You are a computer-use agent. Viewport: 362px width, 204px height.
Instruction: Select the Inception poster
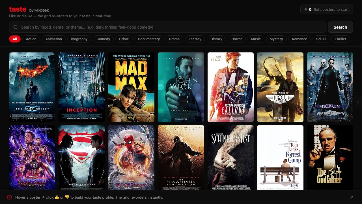click(x=82, y=87)
